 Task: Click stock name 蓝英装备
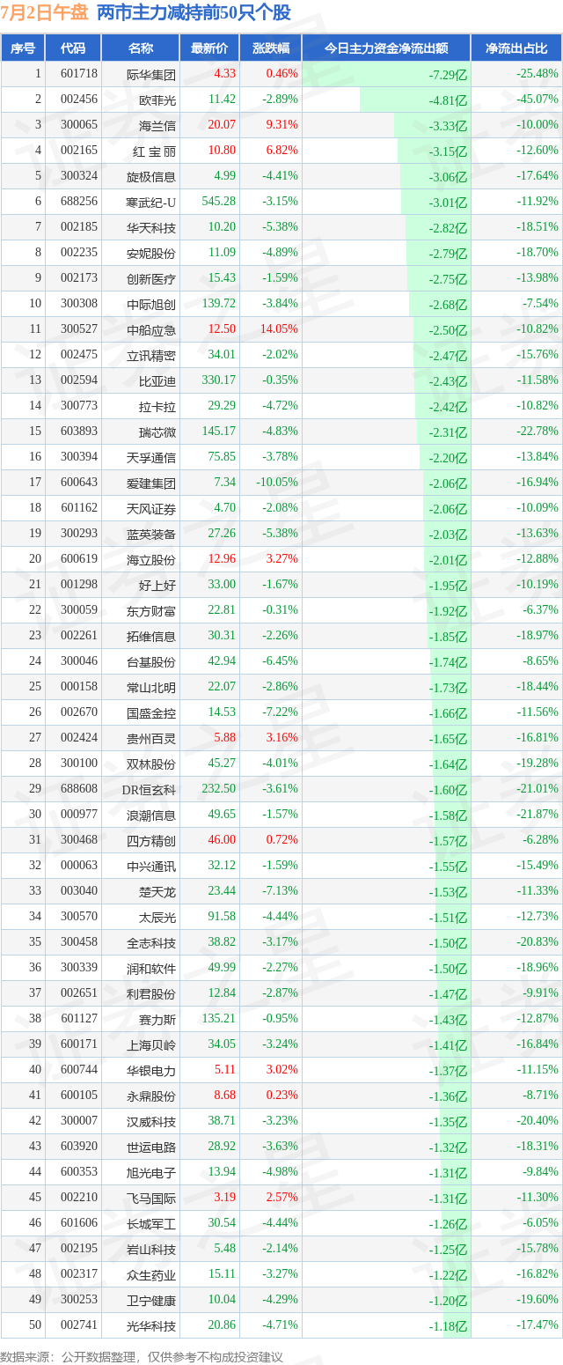coord(151,535)
